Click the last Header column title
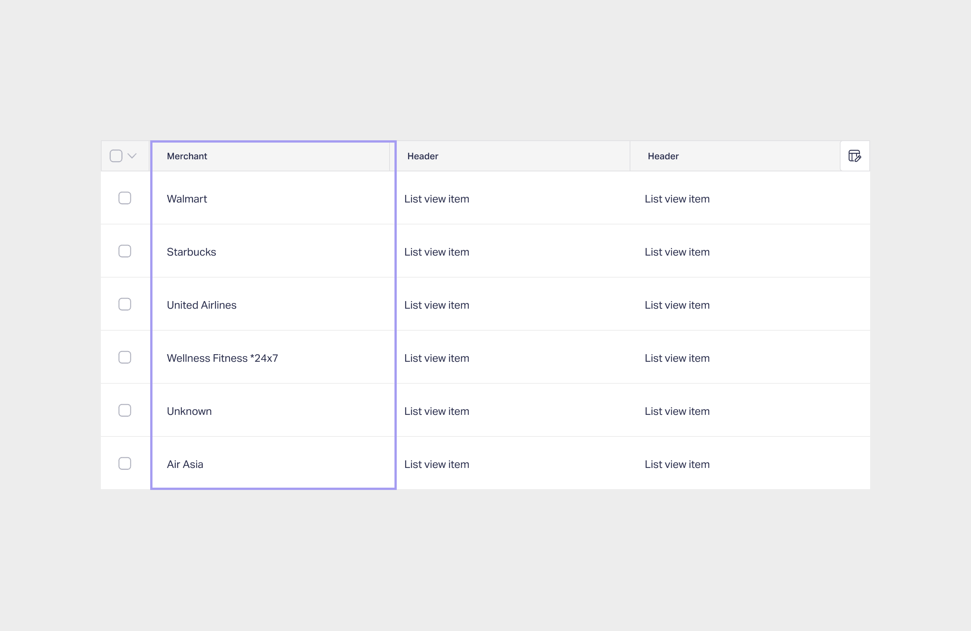The height and width of the screenshot is (631, 971). 663,156
